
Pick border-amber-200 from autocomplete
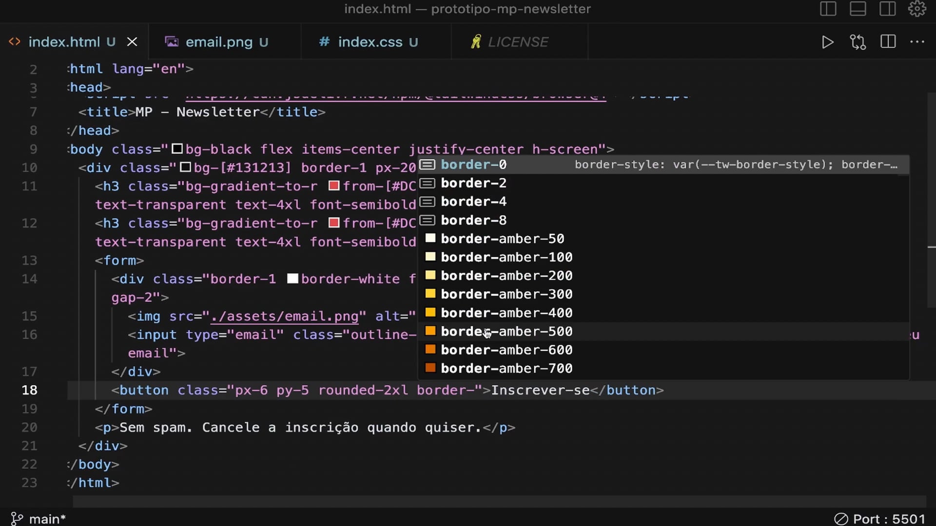pyautogui.click(x=663, y=276)
